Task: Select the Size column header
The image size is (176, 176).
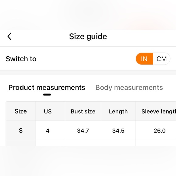Action: (21, 111)
